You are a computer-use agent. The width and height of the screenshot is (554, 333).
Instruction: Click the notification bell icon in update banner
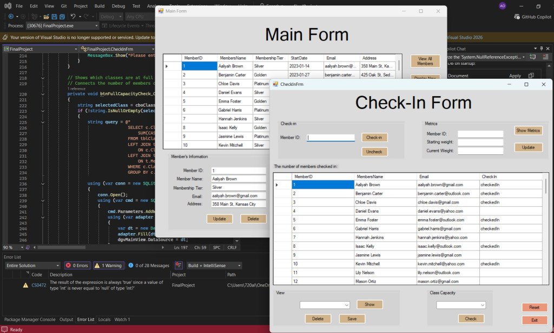click(x=5, y=37)
